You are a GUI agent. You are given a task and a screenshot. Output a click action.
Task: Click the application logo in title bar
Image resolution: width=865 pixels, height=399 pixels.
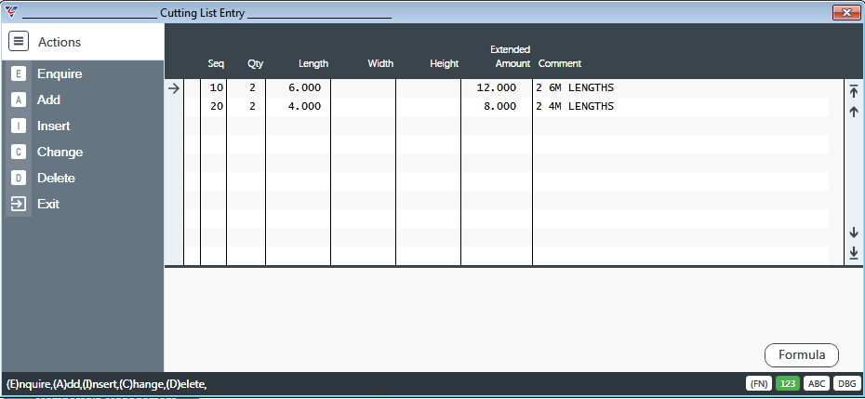click(x=10, y=11)
